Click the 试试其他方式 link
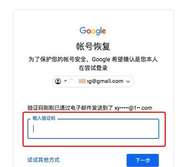This screenshot has height=167, width=186. (x=44, y=160)
